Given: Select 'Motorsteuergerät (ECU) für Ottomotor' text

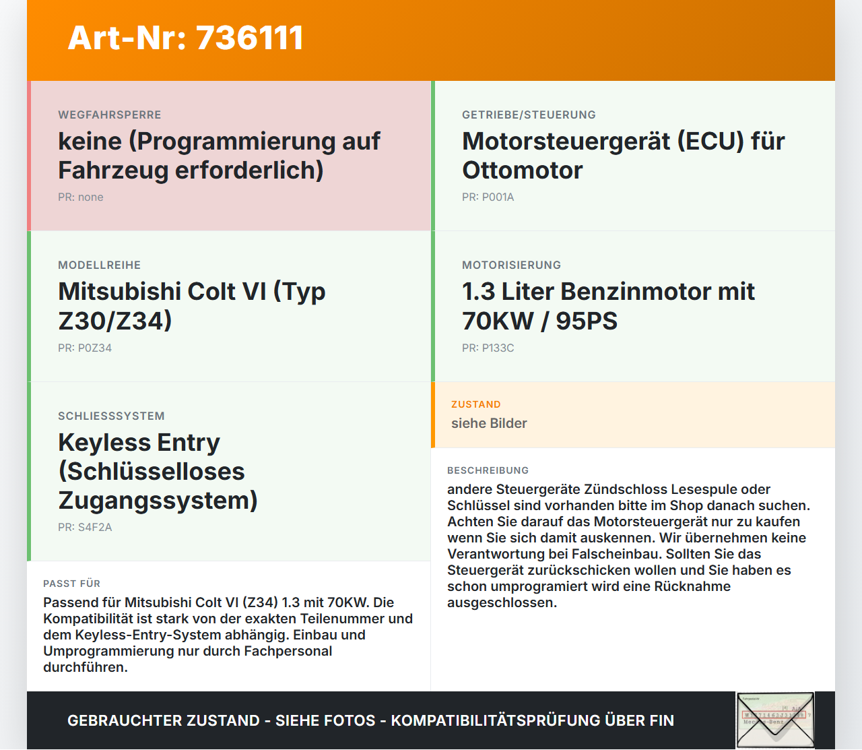Looking at the screenshot, I should [624, 156].
